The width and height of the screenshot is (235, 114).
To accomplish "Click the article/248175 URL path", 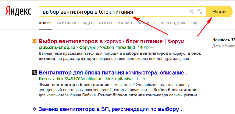I will [x=97, y=79].
